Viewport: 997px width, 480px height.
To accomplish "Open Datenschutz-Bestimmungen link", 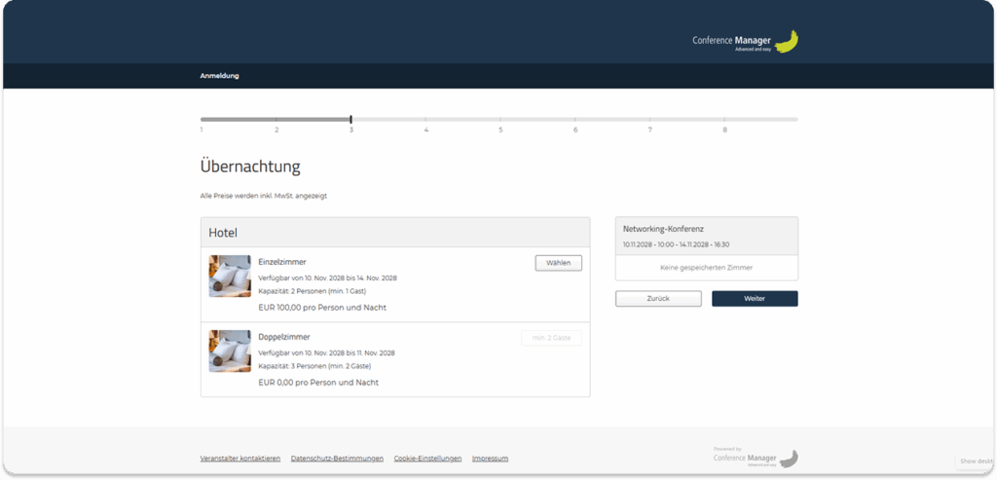I will pyautogui.click(x=337, y=459).
